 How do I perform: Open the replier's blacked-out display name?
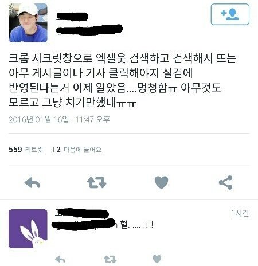(x=82, y=213)
